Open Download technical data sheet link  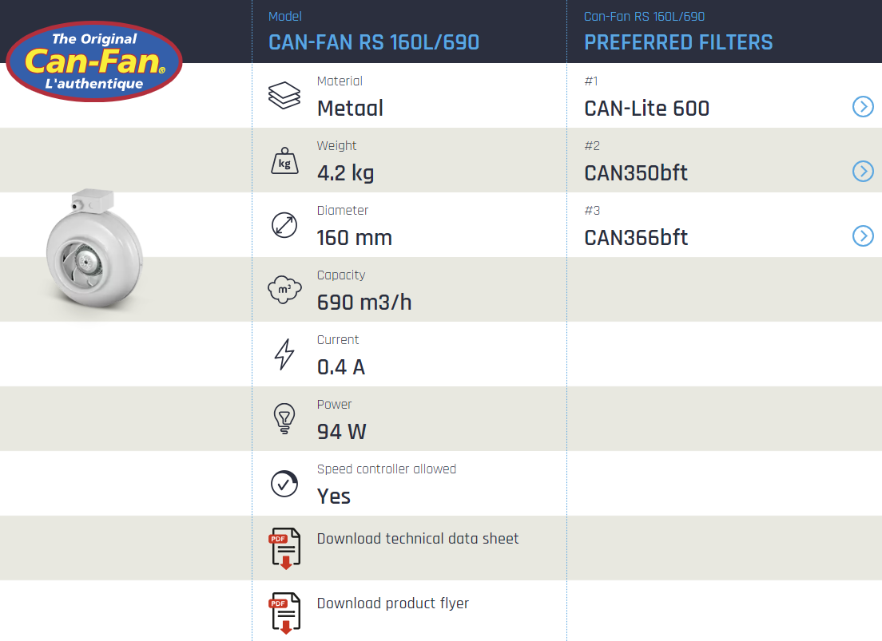pos(418,539)
